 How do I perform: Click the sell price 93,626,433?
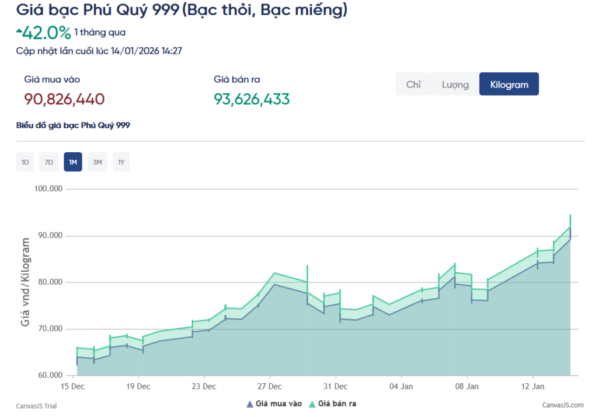pyautogui.click(x=252, y=99)
